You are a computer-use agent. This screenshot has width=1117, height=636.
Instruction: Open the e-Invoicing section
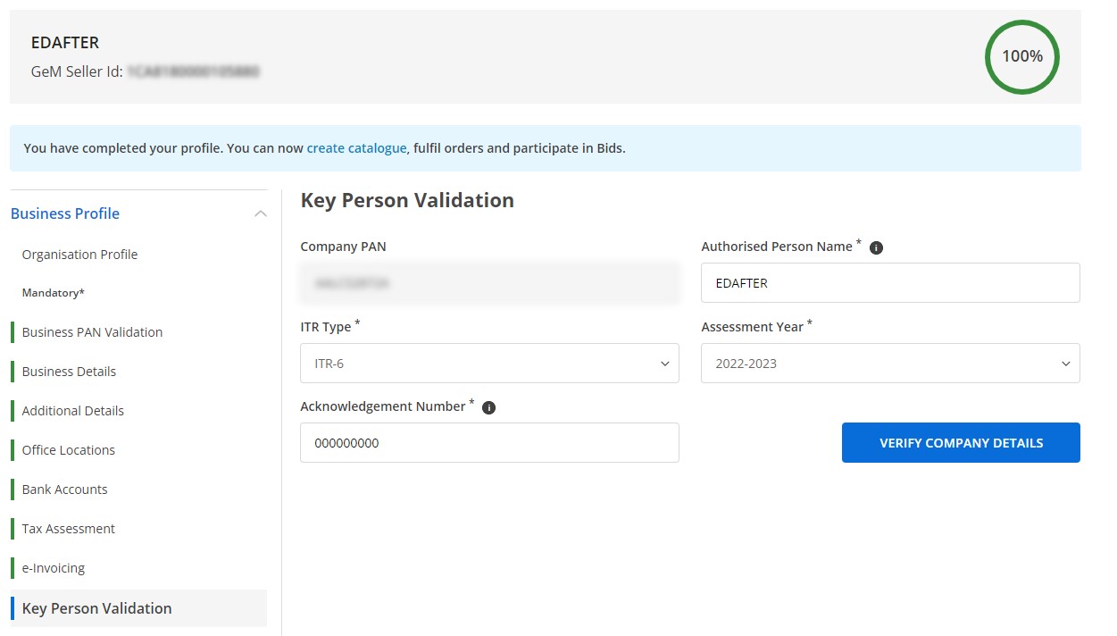tap(53, 567)
